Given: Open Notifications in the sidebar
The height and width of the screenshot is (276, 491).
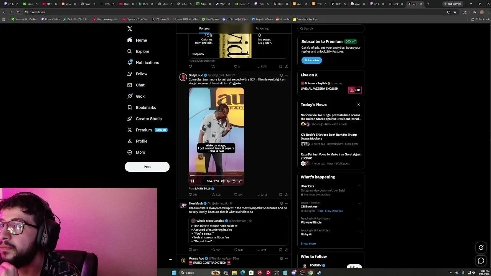Looking at the screenshot, I should [143, 62].
